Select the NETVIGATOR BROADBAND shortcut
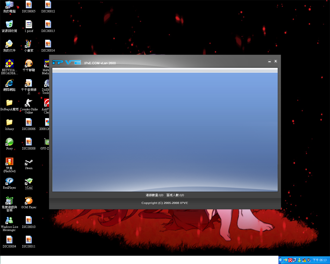This screenshot has height=264, width=330. (9, 67)
